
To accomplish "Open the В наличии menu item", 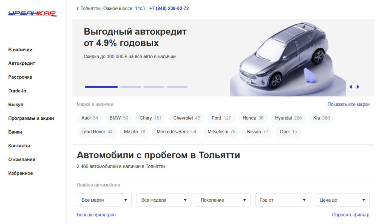I will point(20,50).
